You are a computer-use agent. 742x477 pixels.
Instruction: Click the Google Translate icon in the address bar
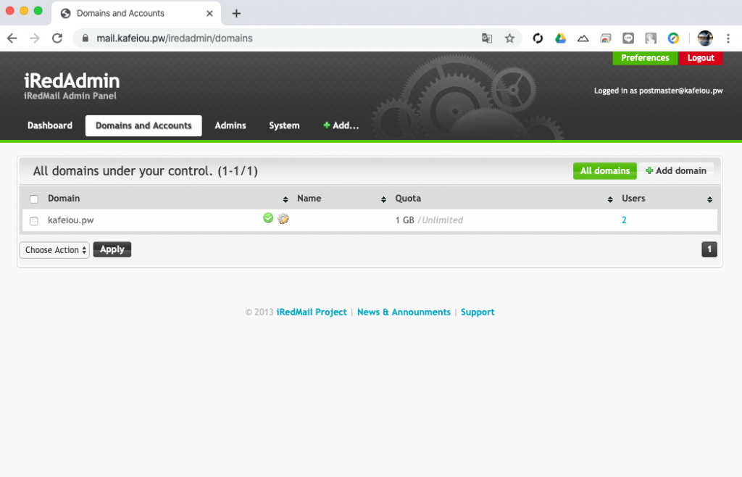pos(486,38)
